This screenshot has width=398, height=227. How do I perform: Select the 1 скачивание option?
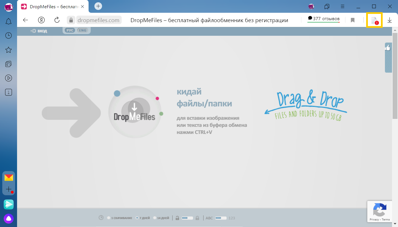[x=109, y=218]
